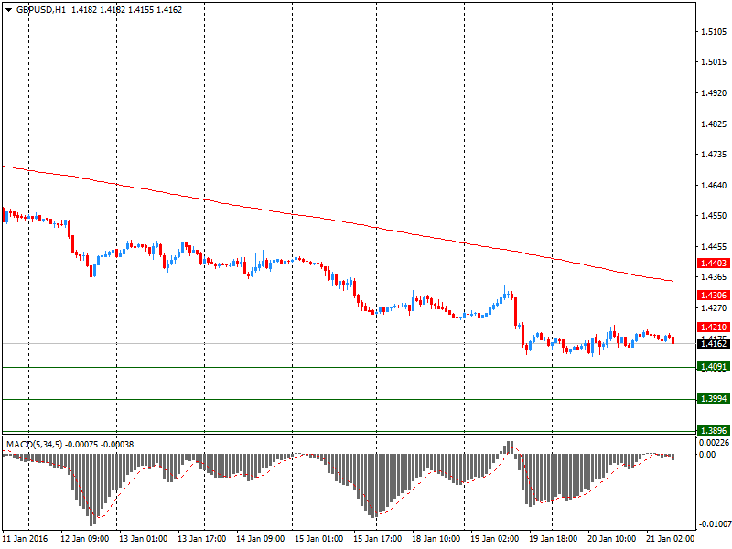Click the 19 Jan 02:00 time axis label
The width and height of the screenshot is (732, 549).
click(494, 539)
